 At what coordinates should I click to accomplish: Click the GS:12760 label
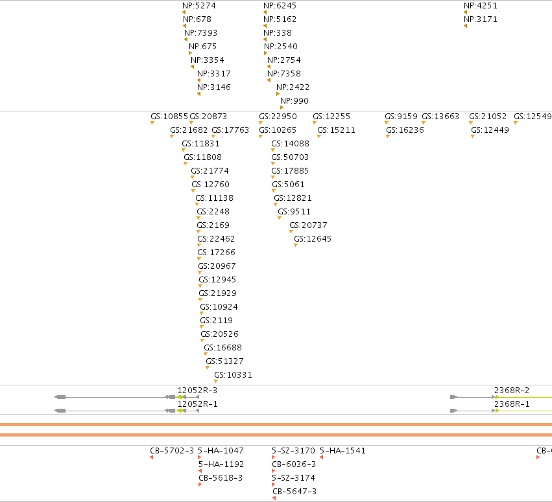click(210, 185)
